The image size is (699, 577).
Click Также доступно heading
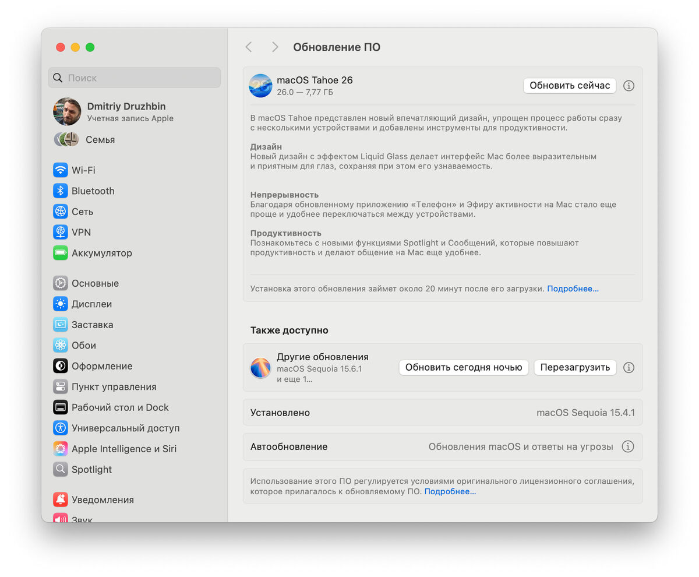pos(290,330)
